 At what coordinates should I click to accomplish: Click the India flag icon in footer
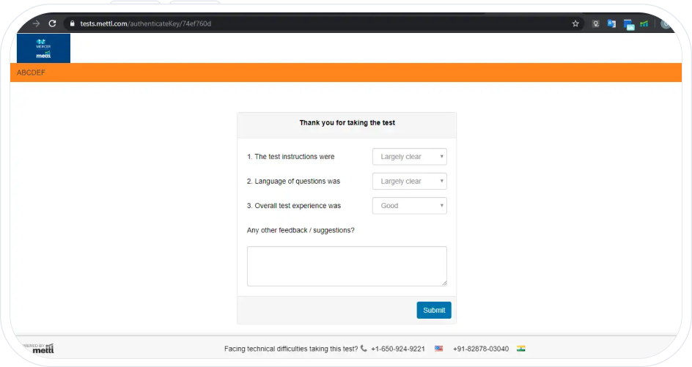click(x=520, y=349)
